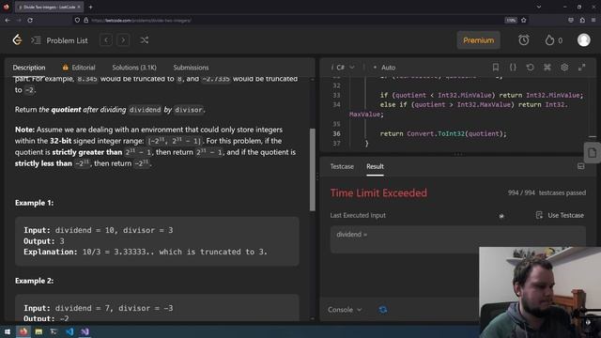Viewport: 601px width, 338px height.
Task: Bookmark page with star icon
Action: click(524, 20)
